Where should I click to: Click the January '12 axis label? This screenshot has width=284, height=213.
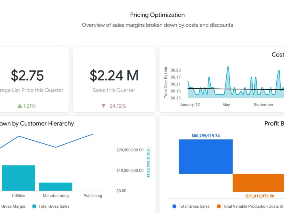pos(190,105)
